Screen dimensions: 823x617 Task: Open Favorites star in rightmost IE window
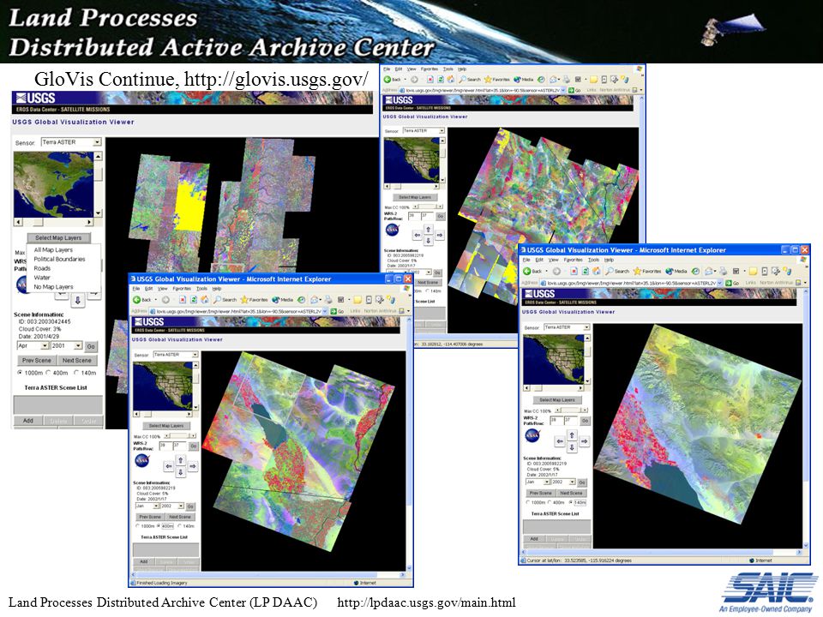click(x=638, y=272)
